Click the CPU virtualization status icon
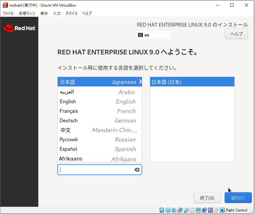 [210, 210]
